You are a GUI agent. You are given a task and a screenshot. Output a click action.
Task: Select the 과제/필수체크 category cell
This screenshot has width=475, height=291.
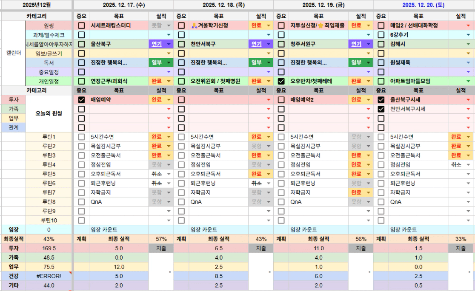[49, 35]
